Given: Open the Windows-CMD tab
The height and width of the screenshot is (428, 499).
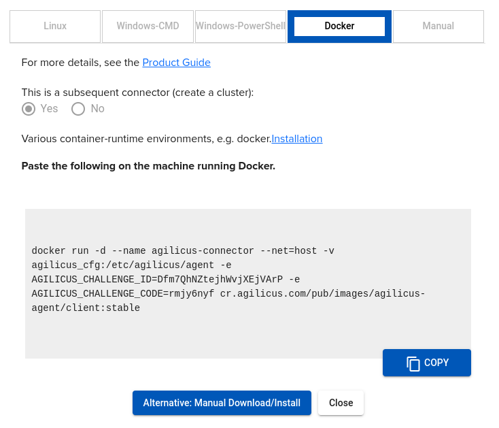Looking at the screenshot, I should (x=148, y=26).
